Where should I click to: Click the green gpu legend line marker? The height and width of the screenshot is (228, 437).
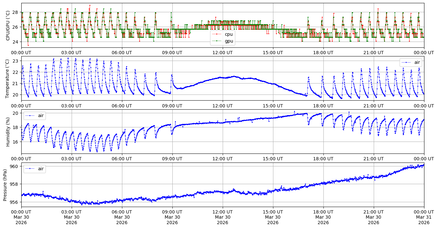(217, 41)
